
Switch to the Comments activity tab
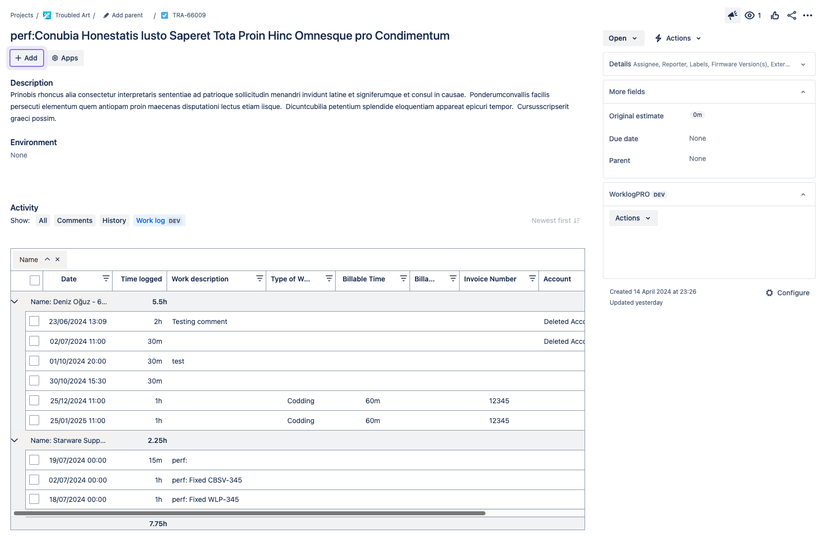pos(74,220)
